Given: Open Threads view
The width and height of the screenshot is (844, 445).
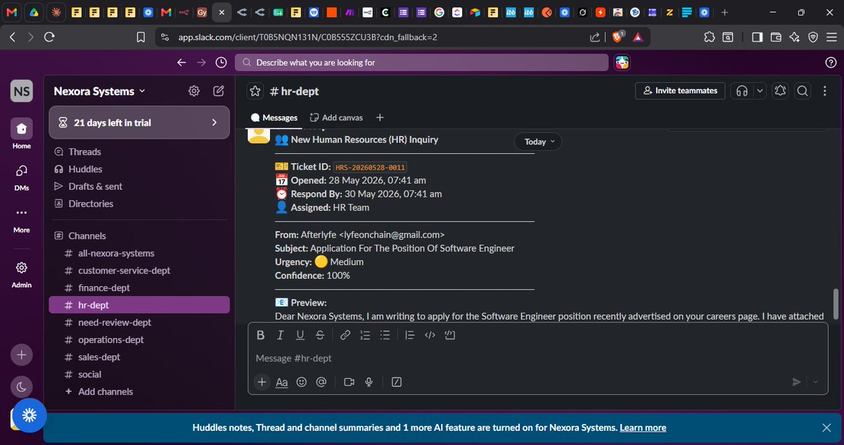Looking at the screenshot, I should click(x=139, y=152).
